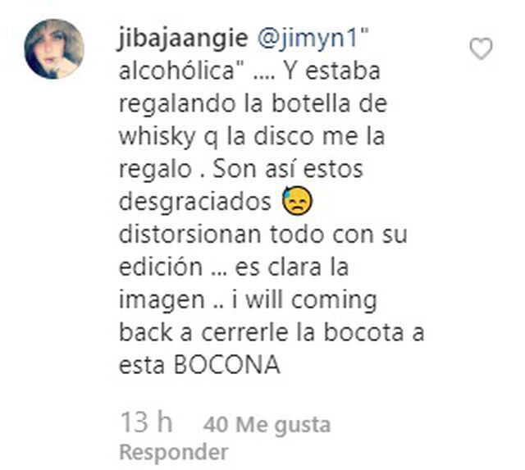Click the word imagen in the comment
This screenshot has width=525, height=470.
162,301
